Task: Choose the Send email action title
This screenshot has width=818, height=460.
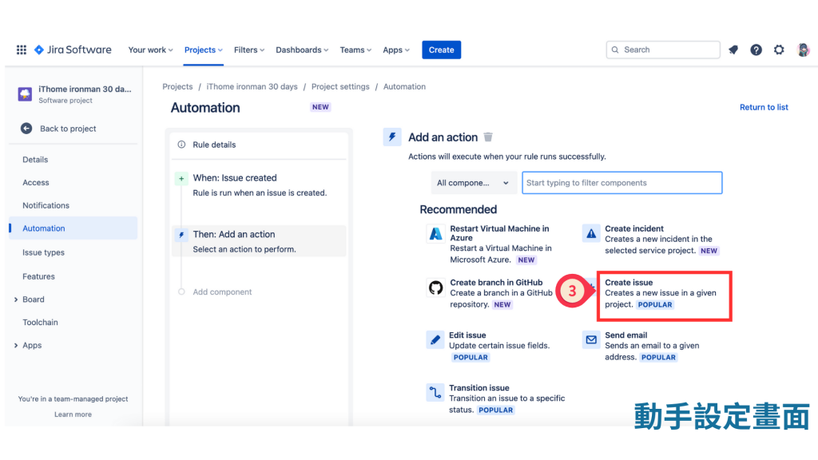Action: (x=626, y=335)
